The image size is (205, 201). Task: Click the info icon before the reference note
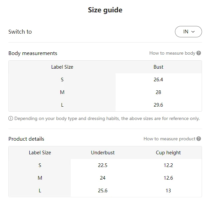(x=11, y=118)
